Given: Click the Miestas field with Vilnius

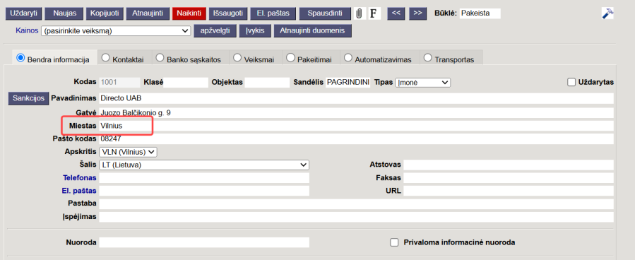Looking at the screenshot, I should 357,126.
